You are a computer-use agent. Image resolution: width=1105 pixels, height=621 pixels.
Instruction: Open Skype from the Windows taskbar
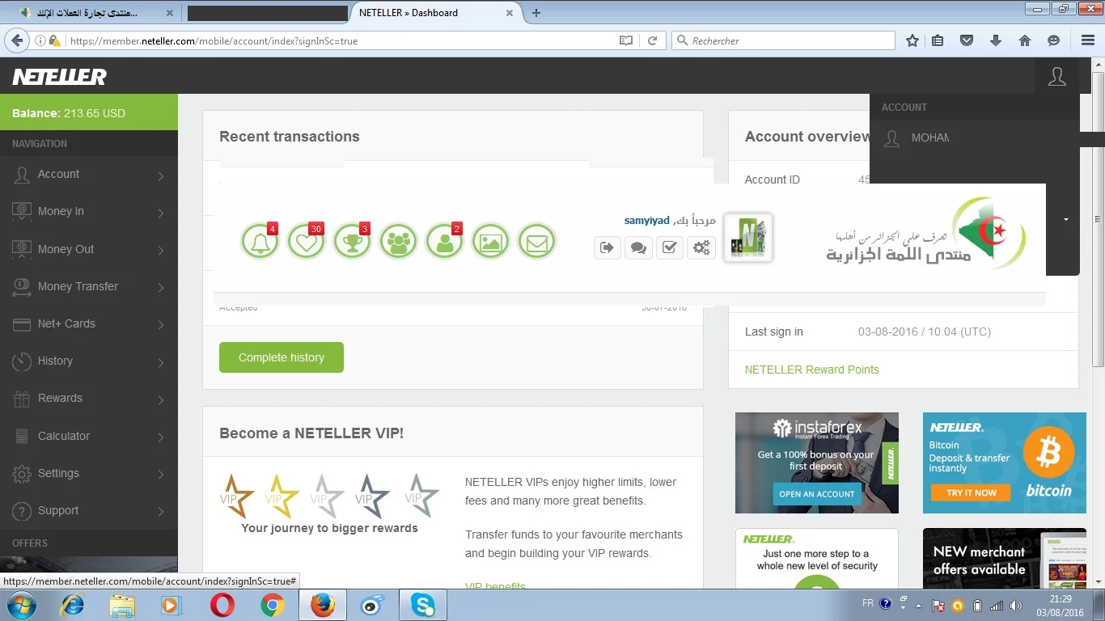coord(422,605)
